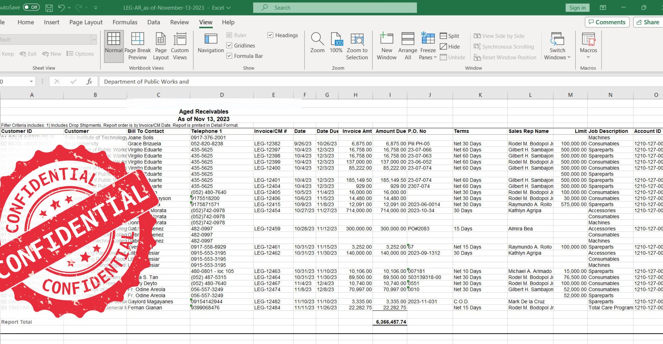The width and height of the screenshot is (663, 344).
Task: Click View Side by Side
Action: (499, 36)
